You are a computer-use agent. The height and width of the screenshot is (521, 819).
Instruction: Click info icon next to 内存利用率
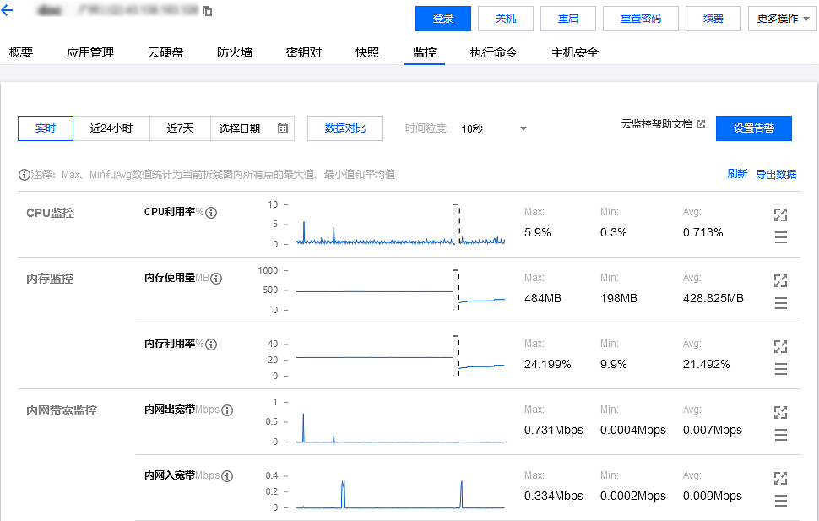click(x=211, y=345)
